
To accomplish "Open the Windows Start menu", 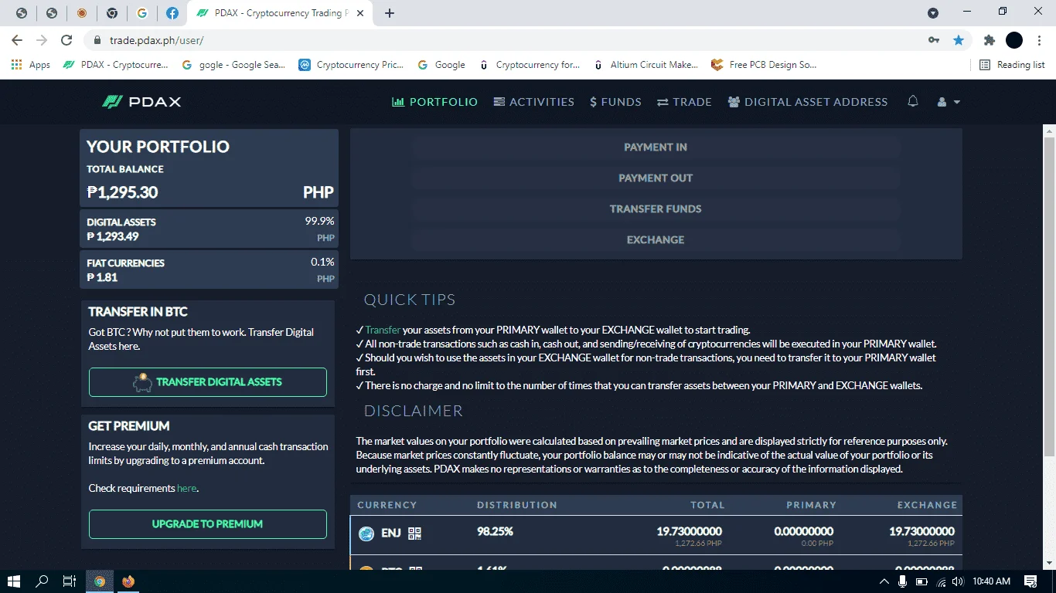I will (14, 581).
